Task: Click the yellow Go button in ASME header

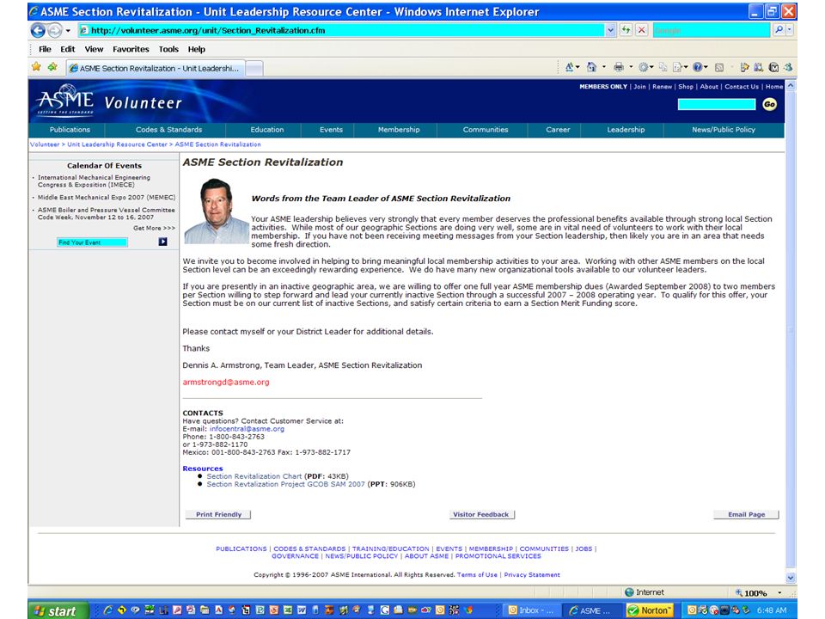Action: coord(769,104)
